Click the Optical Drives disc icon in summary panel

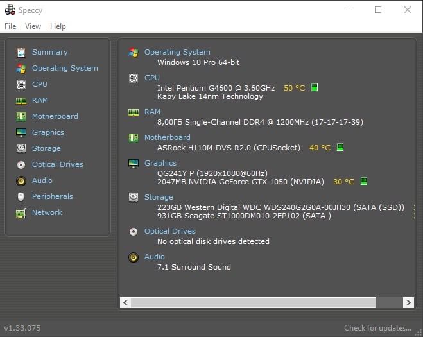click(134, 232)
